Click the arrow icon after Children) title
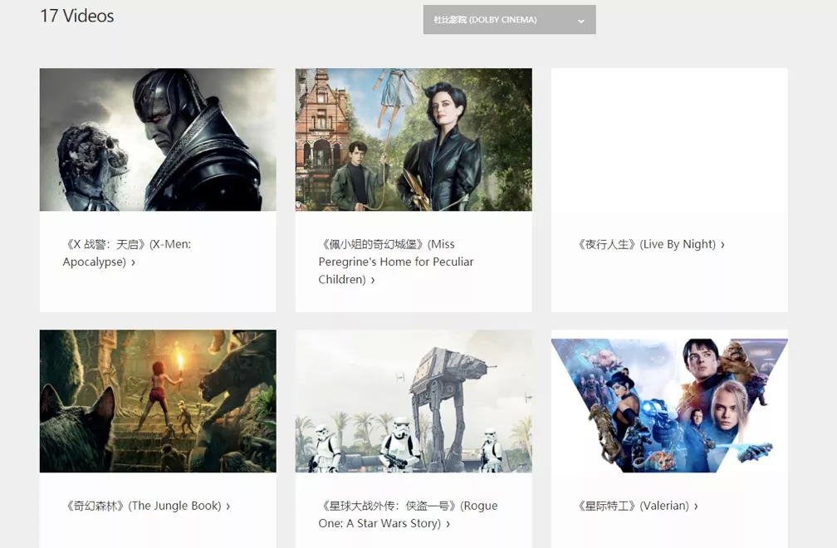The height and width of the screenshot is (548, 837). click(373, 280)
